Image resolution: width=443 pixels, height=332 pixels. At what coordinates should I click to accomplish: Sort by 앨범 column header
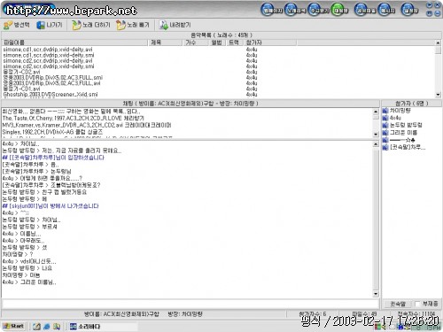click(x=218, y=42)
